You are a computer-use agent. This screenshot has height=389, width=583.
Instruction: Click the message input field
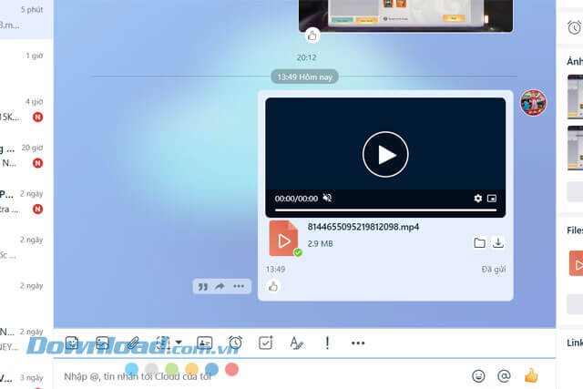261,376
